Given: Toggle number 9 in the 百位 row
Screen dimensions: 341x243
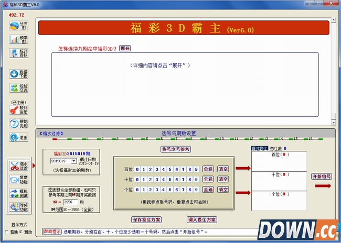Looking at the screenshot, I should coord(196,169).
